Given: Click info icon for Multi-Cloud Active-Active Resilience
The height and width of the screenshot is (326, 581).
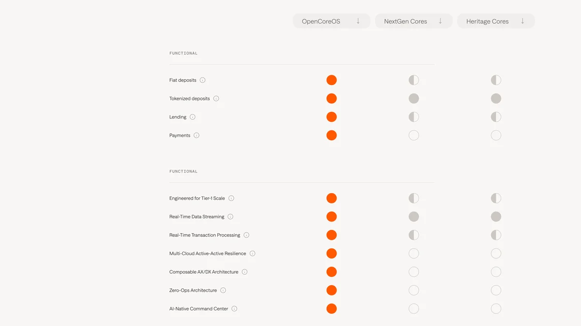Looking at the screenshot, I should coord(252,254).
